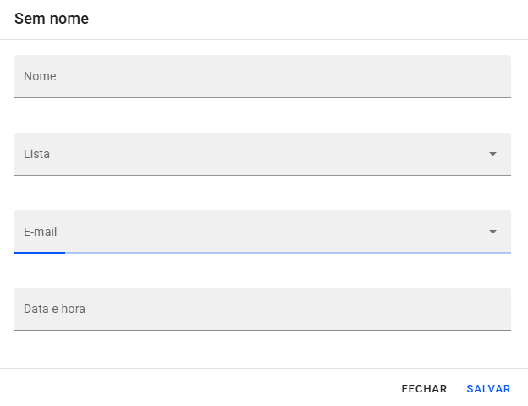Click the Lista label text
528x406 pixels.
point(36,154)
